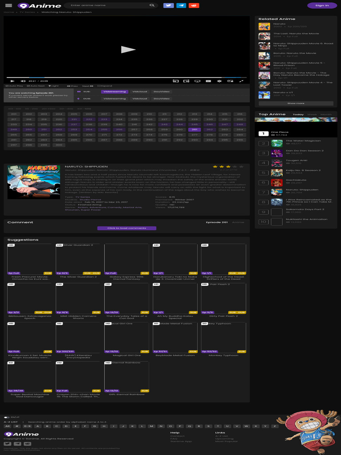Filter A-Z list by All
This screenshot has width=341, height=455.
click(8, 426)
